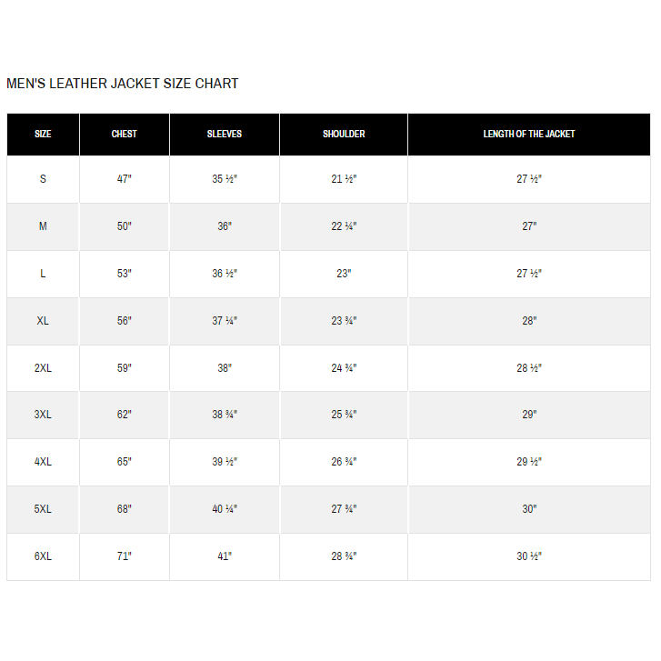Click the LENGTH OF THE JACKET header
This screenshot has width=661, height=661.
point(529,134)
